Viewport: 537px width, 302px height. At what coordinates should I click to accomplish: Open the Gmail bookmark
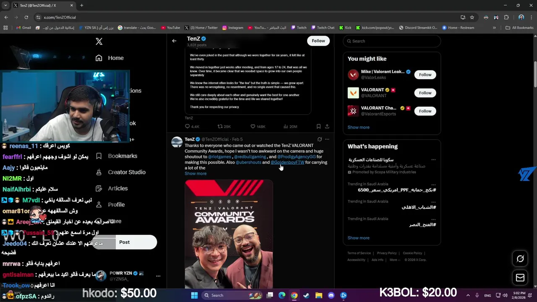[23, 28]
